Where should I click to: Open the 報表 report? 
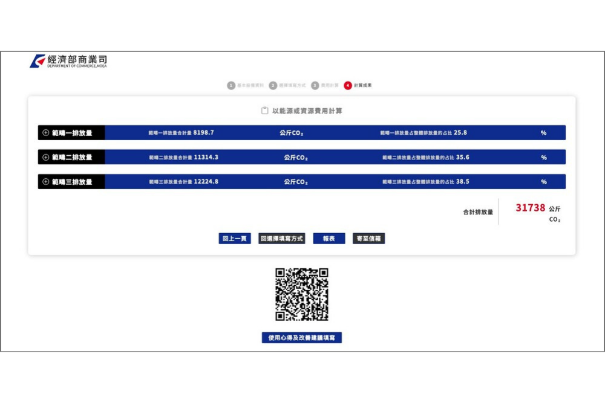point(329,238)
